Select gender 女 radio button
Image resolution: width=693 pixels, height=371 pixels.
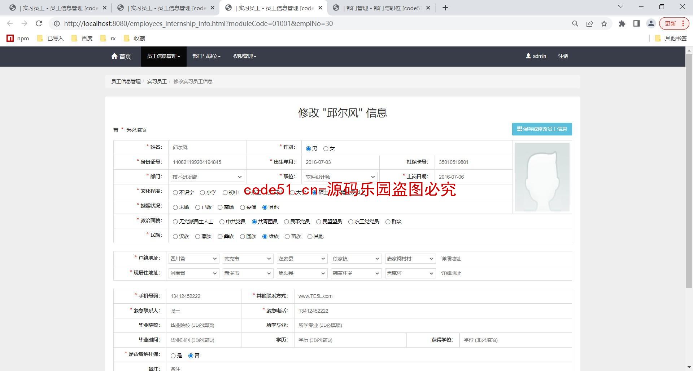326,148
